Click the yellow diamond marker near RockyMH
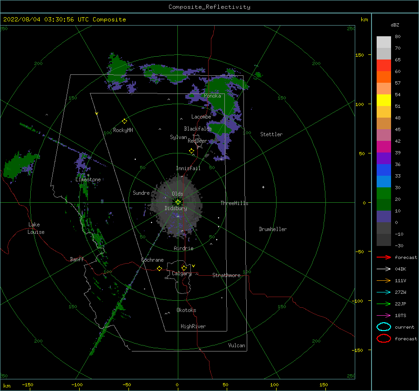The height and width of the screenshot is (391, 419). click(124, 121)
